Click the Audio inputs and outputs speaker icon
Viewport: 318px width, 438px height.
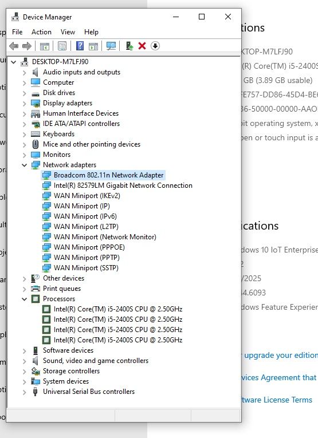coord(35,72)
